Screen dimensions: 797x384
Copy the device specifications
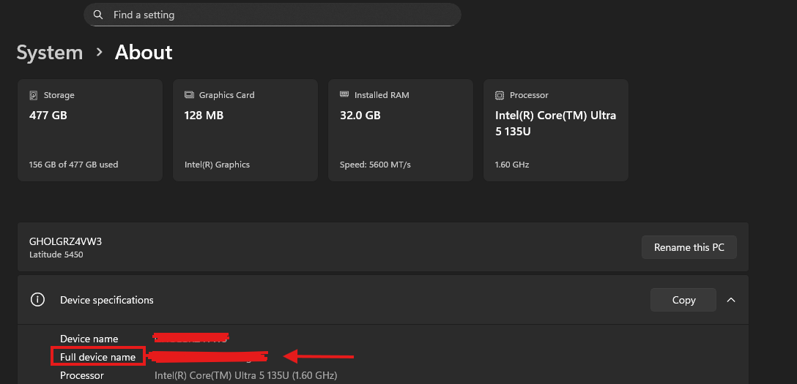[x=683, y=300]
